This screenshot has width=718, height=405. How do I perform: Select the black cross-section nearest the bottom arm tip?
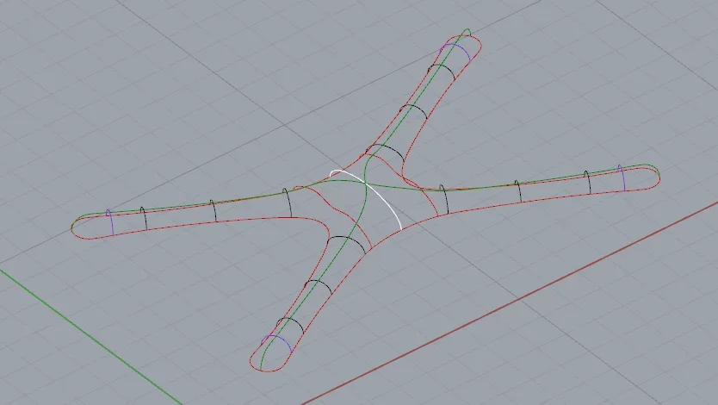coord(293,322)
